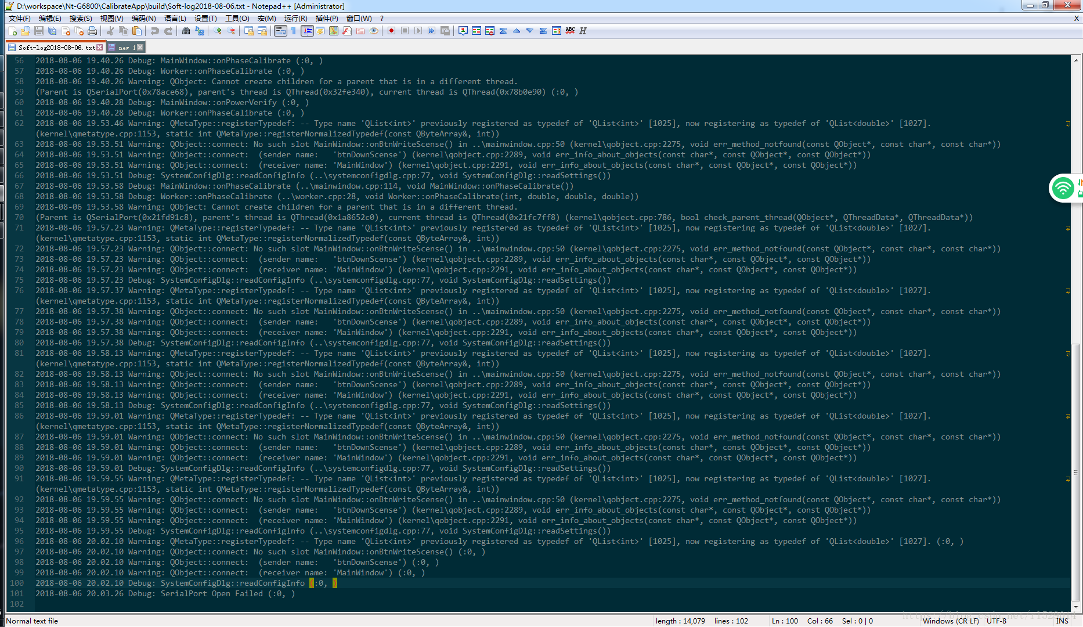This screenshot has height=627, width=1083.
Task: Open the Replace dialog
Action: (x=199, y=31)
